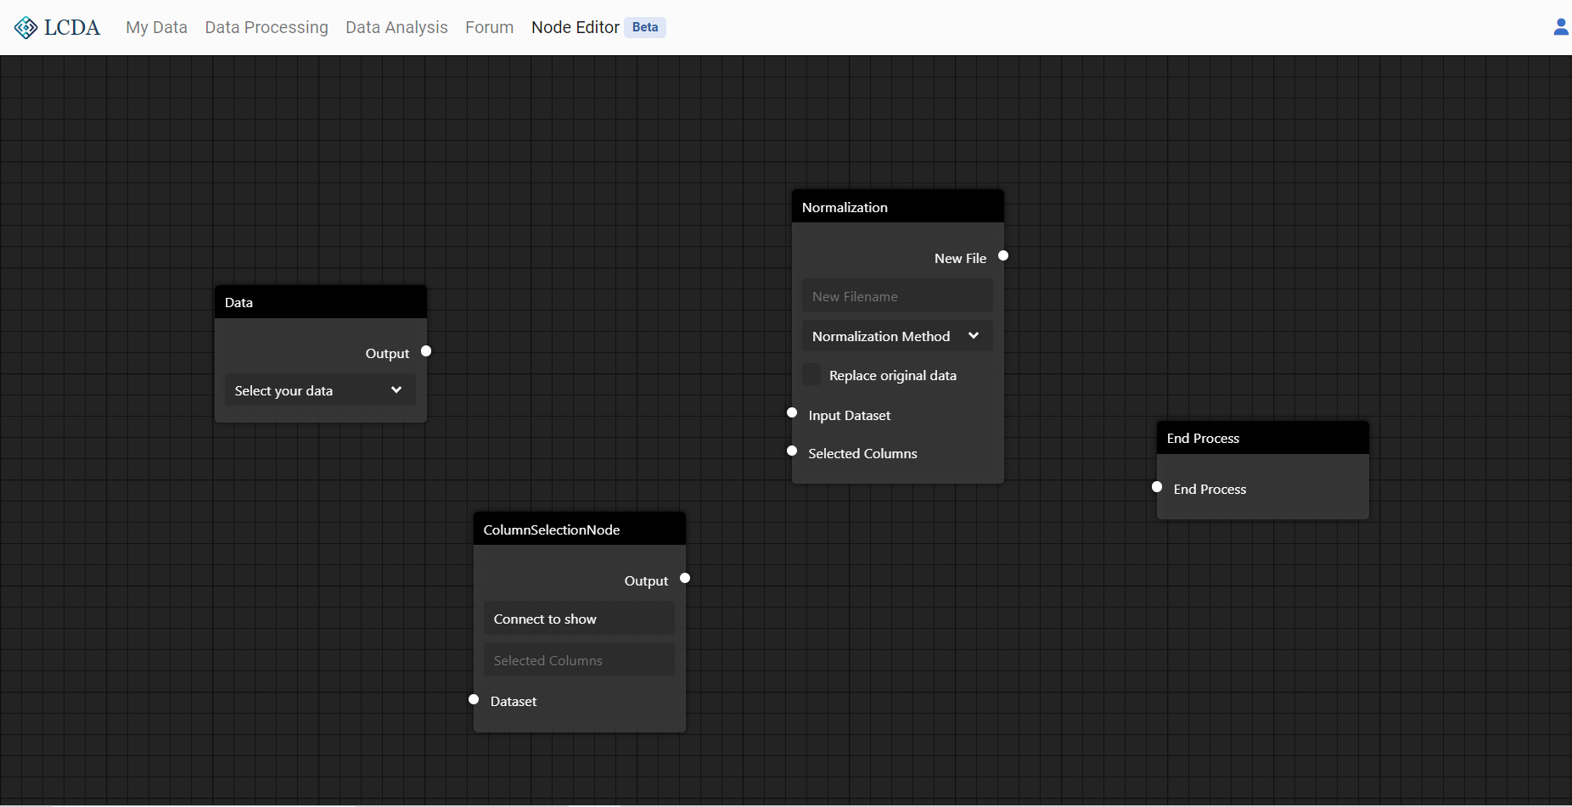Focus the ColumnSelectionNode Selected Columns text field
This screenshot has height=807, width=1572.
579,660
